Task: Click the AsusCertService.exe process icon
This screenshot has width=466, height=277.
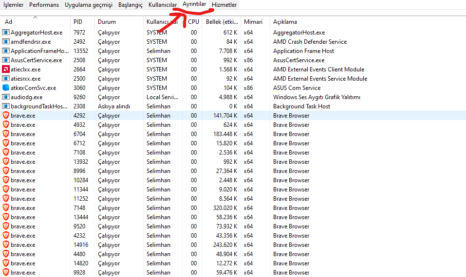Action: point(6,60)
